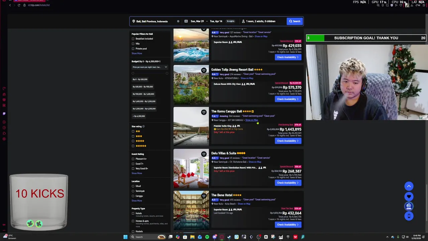The width and height of the screenshot is (428, 241).
Task: Check Availability for Delu Villas & Suite
Action: click(x=288, y=183)
